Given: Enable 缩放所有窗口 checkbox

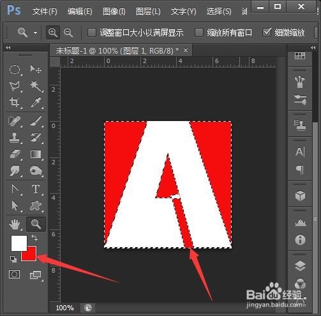Looking at the screenshot, I should click(x=199, y=32).
